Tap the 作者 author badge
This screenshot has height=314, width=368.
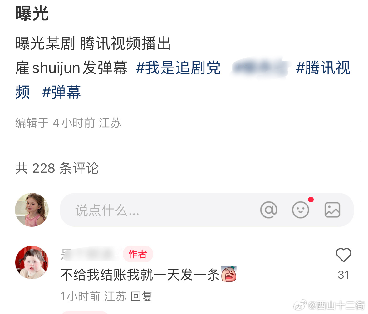click(138, 254)
